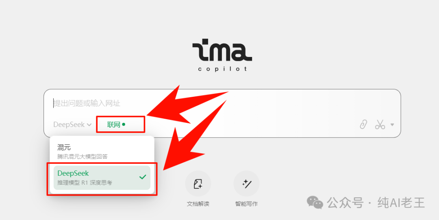439x220 pixels.
Task: Choose the 混元 model option
Action: (102, 151)
